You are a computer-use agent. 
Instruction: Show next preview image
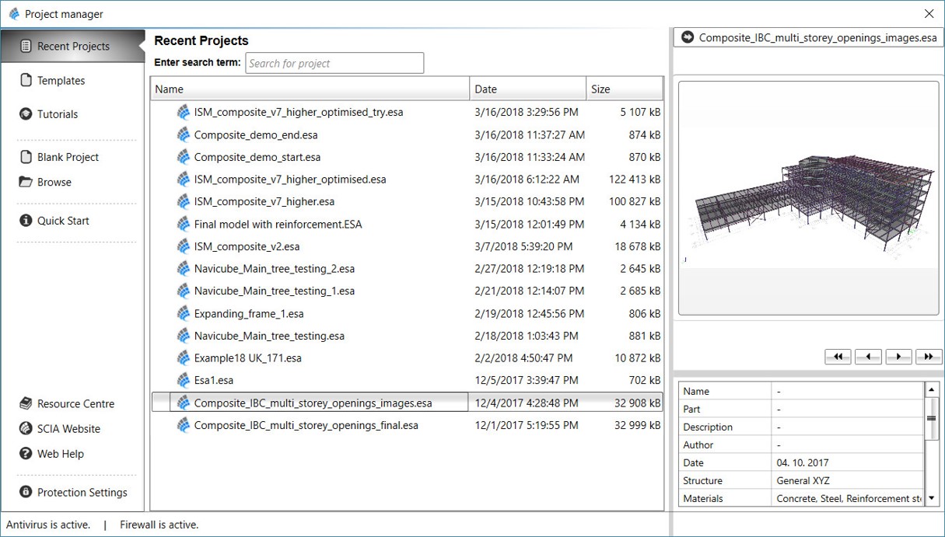(898, 357)
